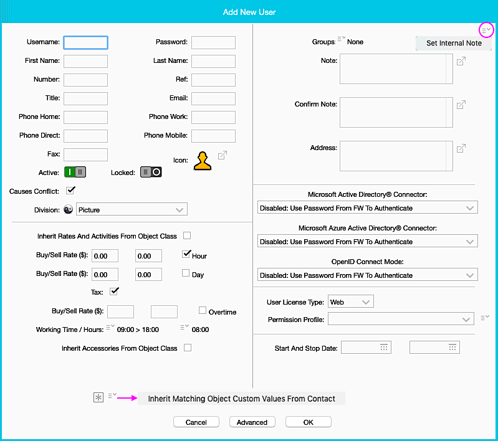Open the top-right options menu icon

tap(486, 30)
